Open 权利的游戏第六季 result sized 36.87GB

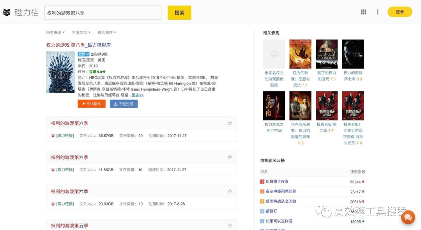pyautogui.click(x=69, y=123)
